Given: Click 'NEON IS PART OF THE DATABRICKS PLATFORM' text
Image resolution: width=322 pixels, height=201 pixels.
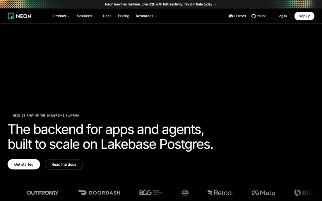Looking at the screenshot, I should pyautogui.click(x=46, y=116).
